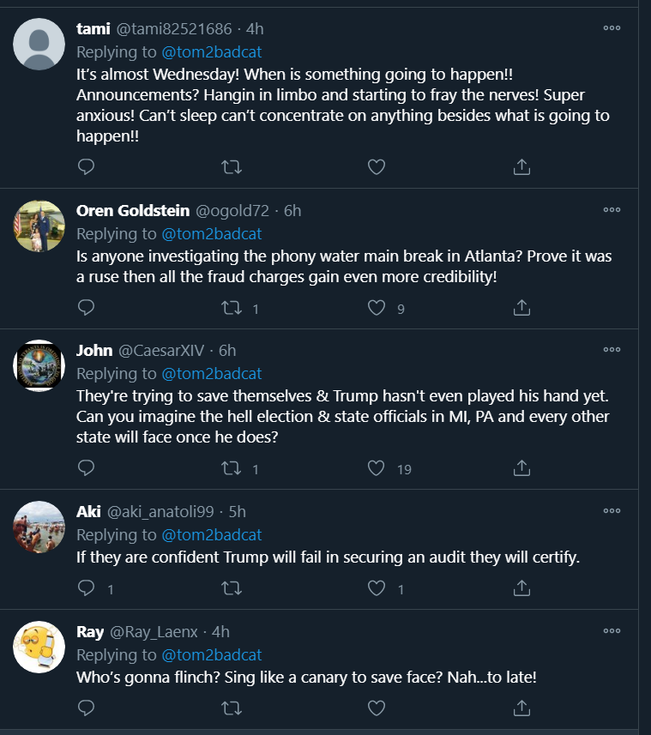Retweet tami's tweet

(x=232, y=167)
